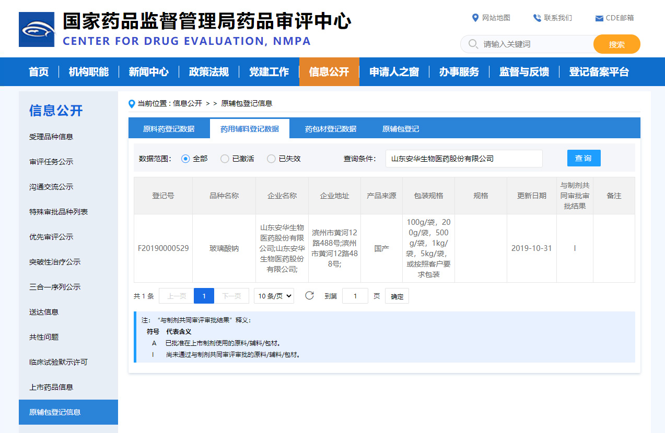Screen dimensions: 665x433
Task: Click the orange 搜索 button
Action: pyautogui.click(x=617, y=44)
